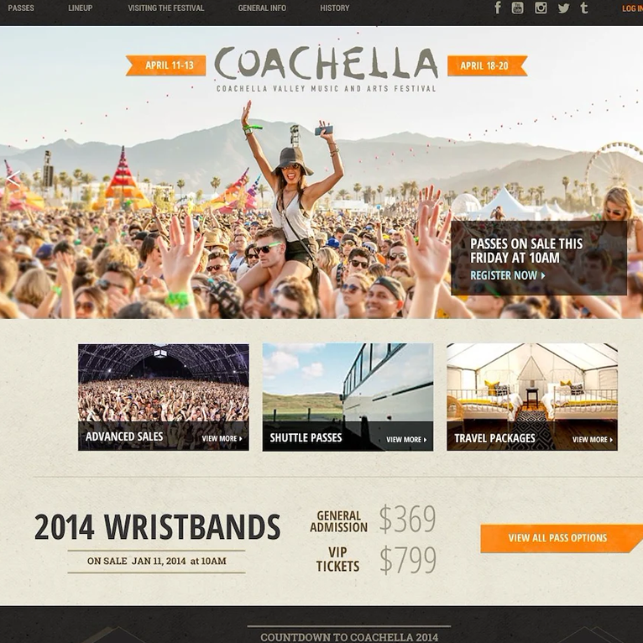View more about Travel Packages
Image resolution: width=643 pixels, height=643 pixels.
coord(593,440)
